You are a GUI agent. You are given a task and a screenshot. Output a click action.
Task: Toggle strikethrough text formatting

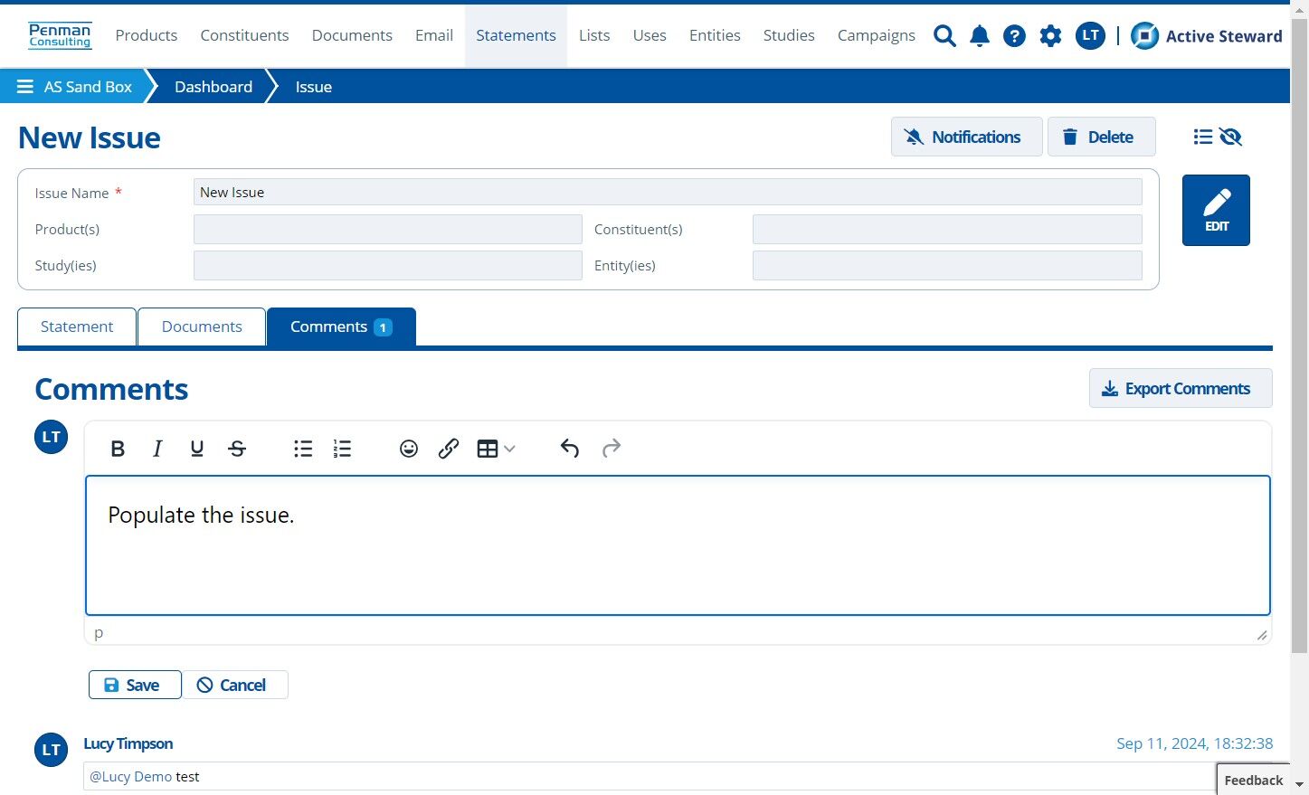(237, 449)
